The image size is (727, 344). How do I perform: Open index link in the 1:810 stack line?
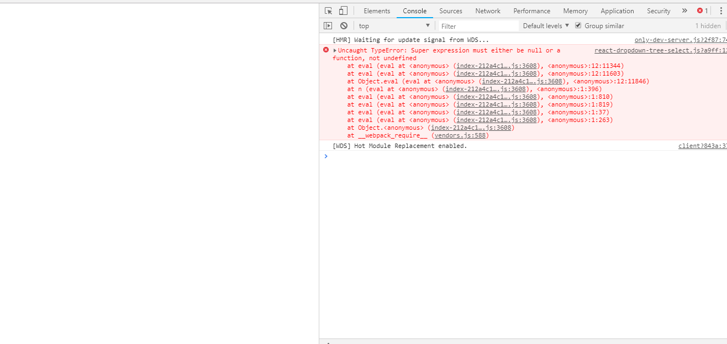click(497, 97)
